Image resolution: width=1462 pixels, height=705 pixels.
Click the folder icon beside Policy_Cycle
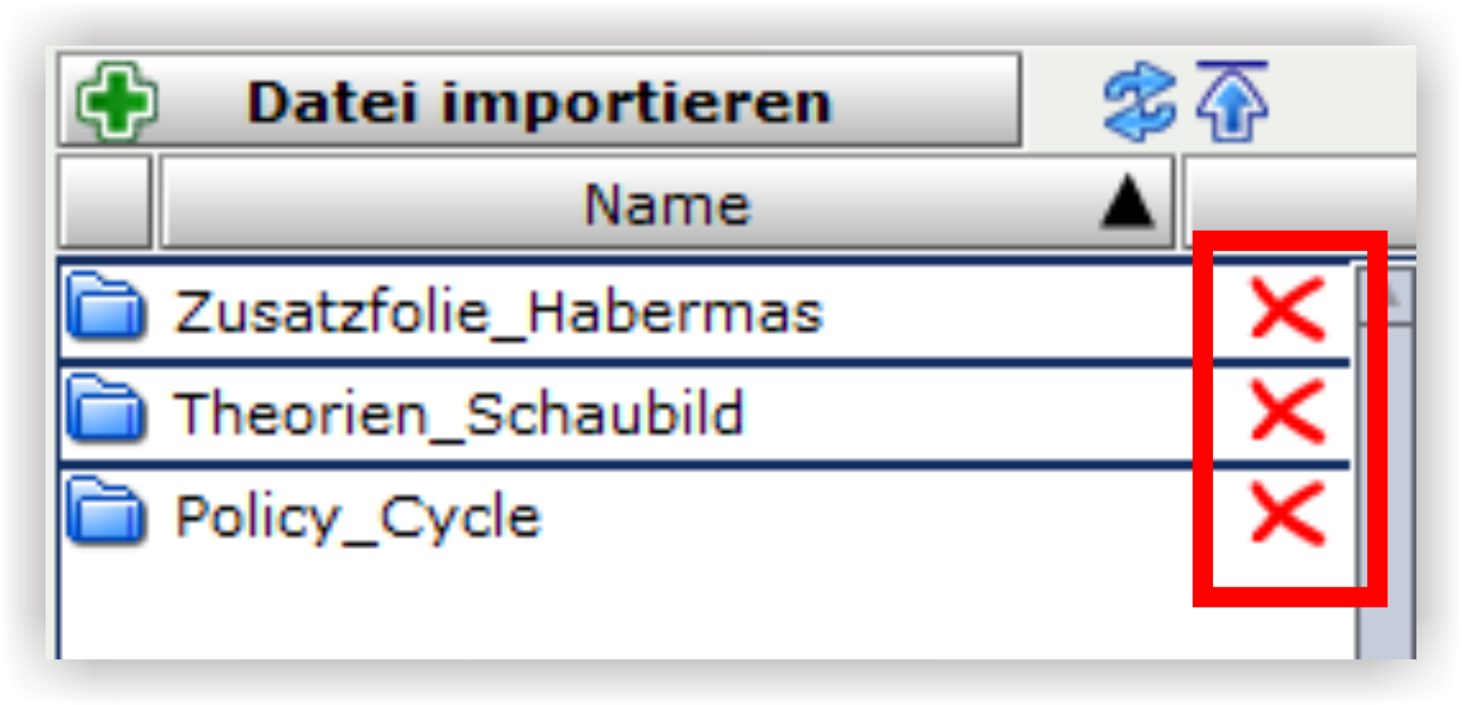[x=106, y=511]
